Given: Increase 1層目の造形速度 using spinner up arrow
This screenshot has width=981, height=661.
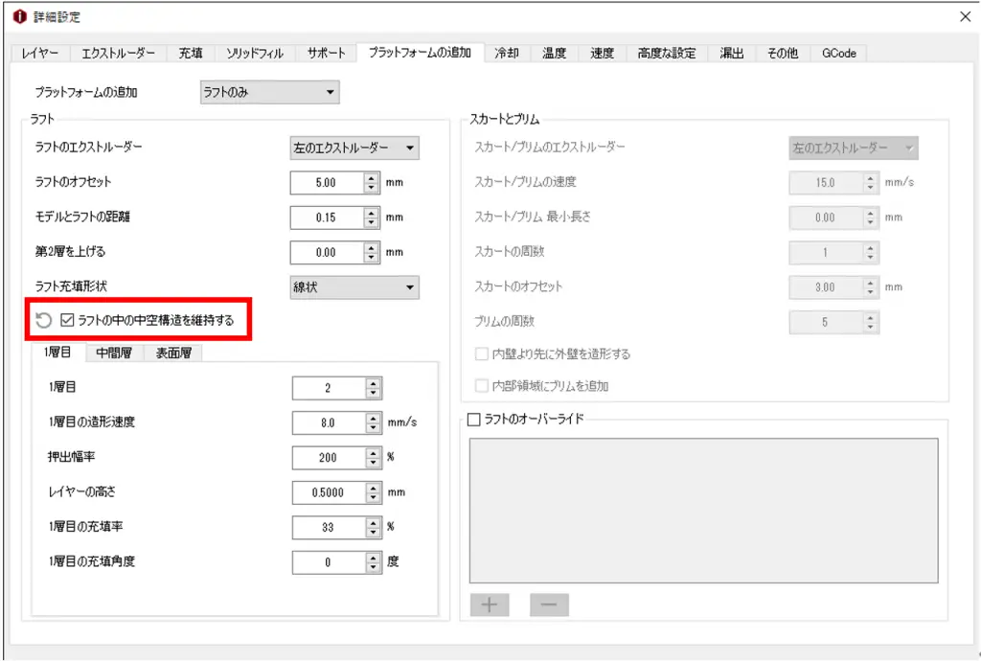Looking at the screenshot, I should click(x=373, y=418).
